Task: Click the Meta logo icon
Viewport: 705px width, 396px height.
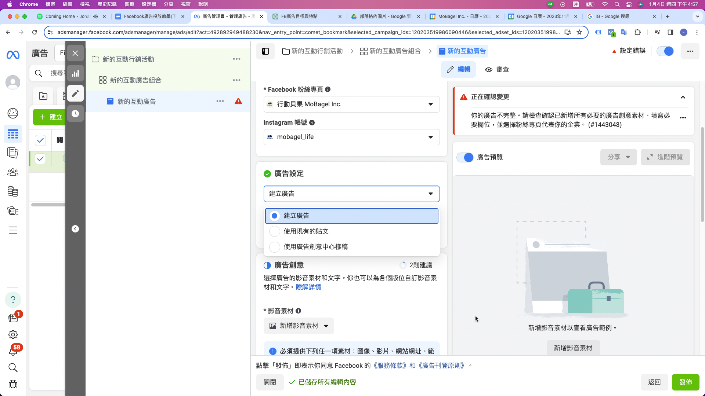Action: coord(13,55)
